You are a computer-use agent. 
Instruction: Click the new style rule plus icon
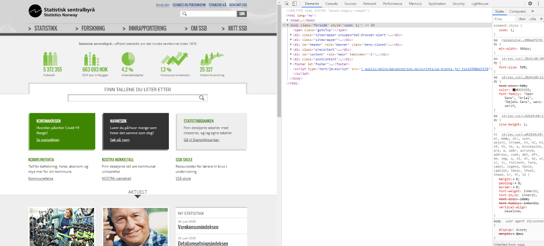541,19
